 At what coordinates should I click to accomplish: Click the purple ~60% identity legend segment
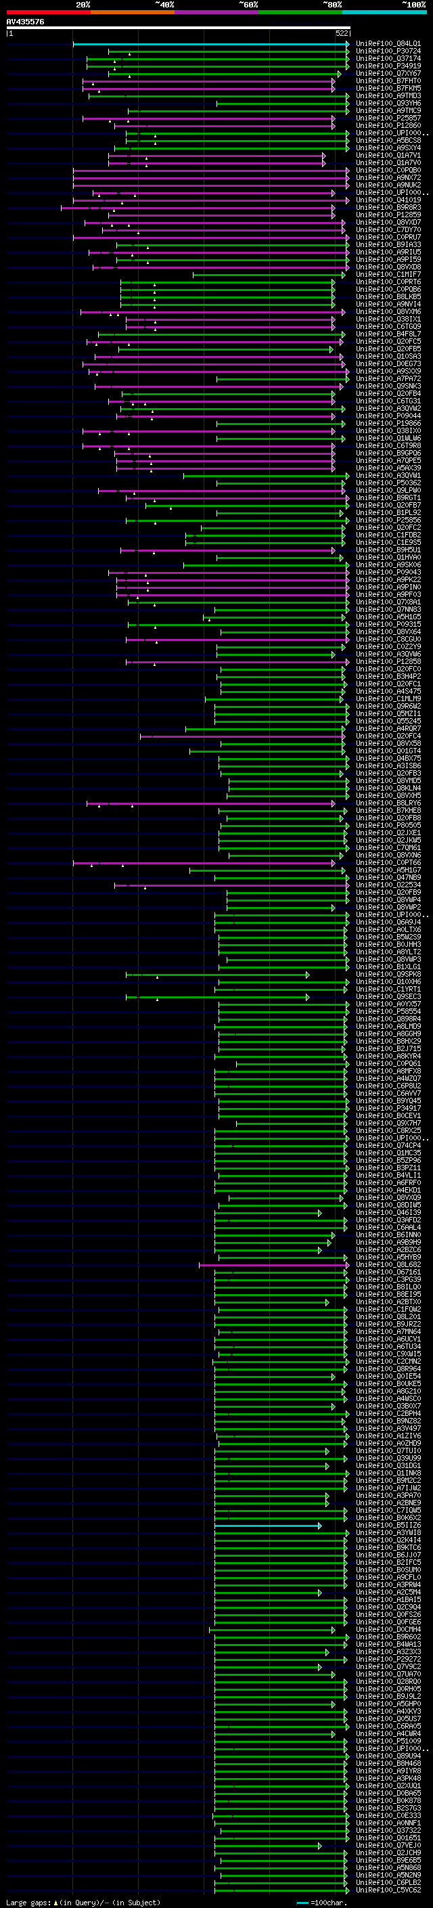click(x=216, y=12)
